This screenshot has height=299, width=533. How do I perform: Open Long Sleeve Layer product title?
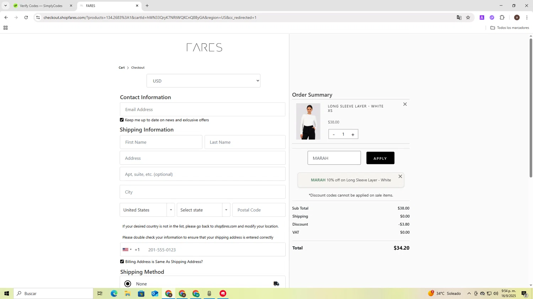coord(356,106)
